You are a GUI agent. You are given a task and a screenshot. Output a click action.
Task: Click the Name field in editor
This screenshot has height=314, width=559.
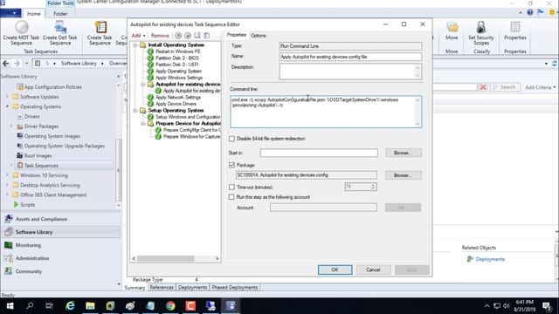pyautogui.click(x=350, y=57)
